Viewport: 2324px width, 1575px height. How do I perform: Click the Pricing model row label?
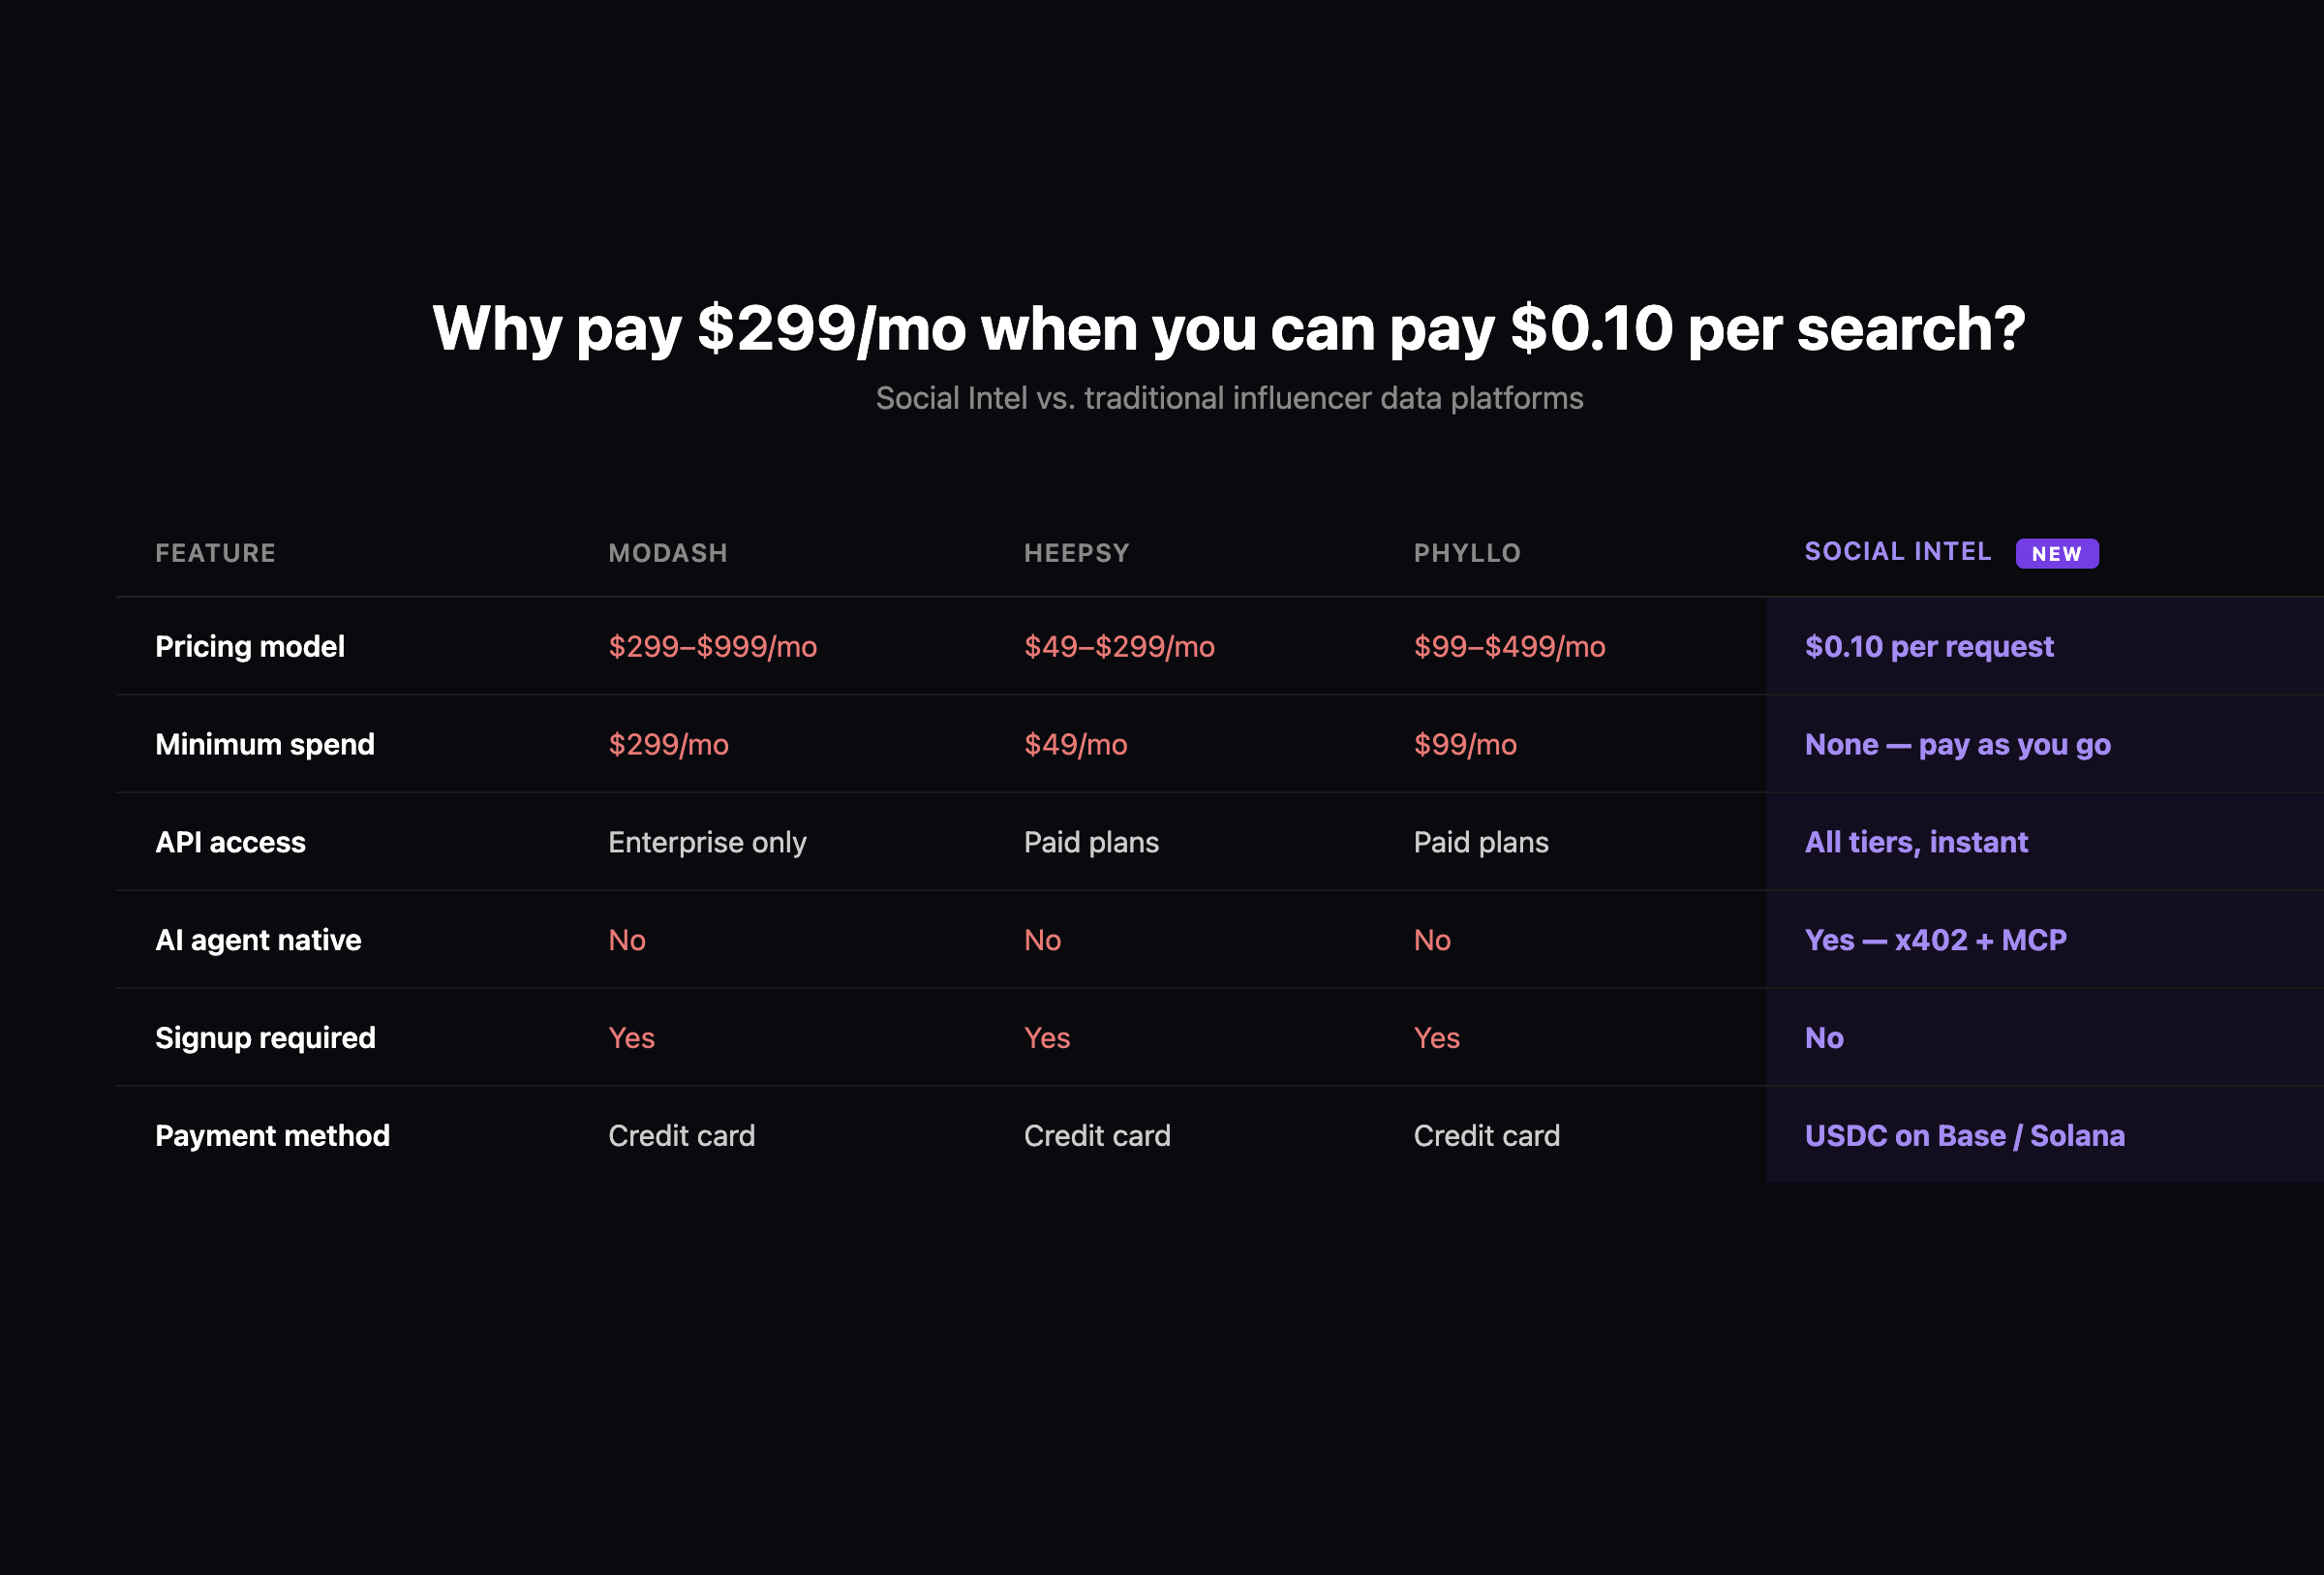point(250,646)
